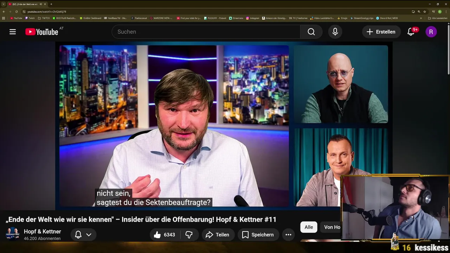Screen dimensions: 450x253
Task: Open the Twitch bookmark
Action: click(30, 18)
